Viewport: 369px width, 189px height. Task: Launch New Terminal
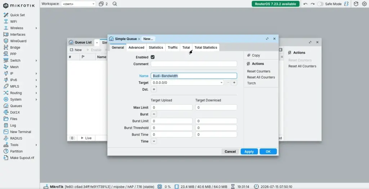(x=21, y=132)
